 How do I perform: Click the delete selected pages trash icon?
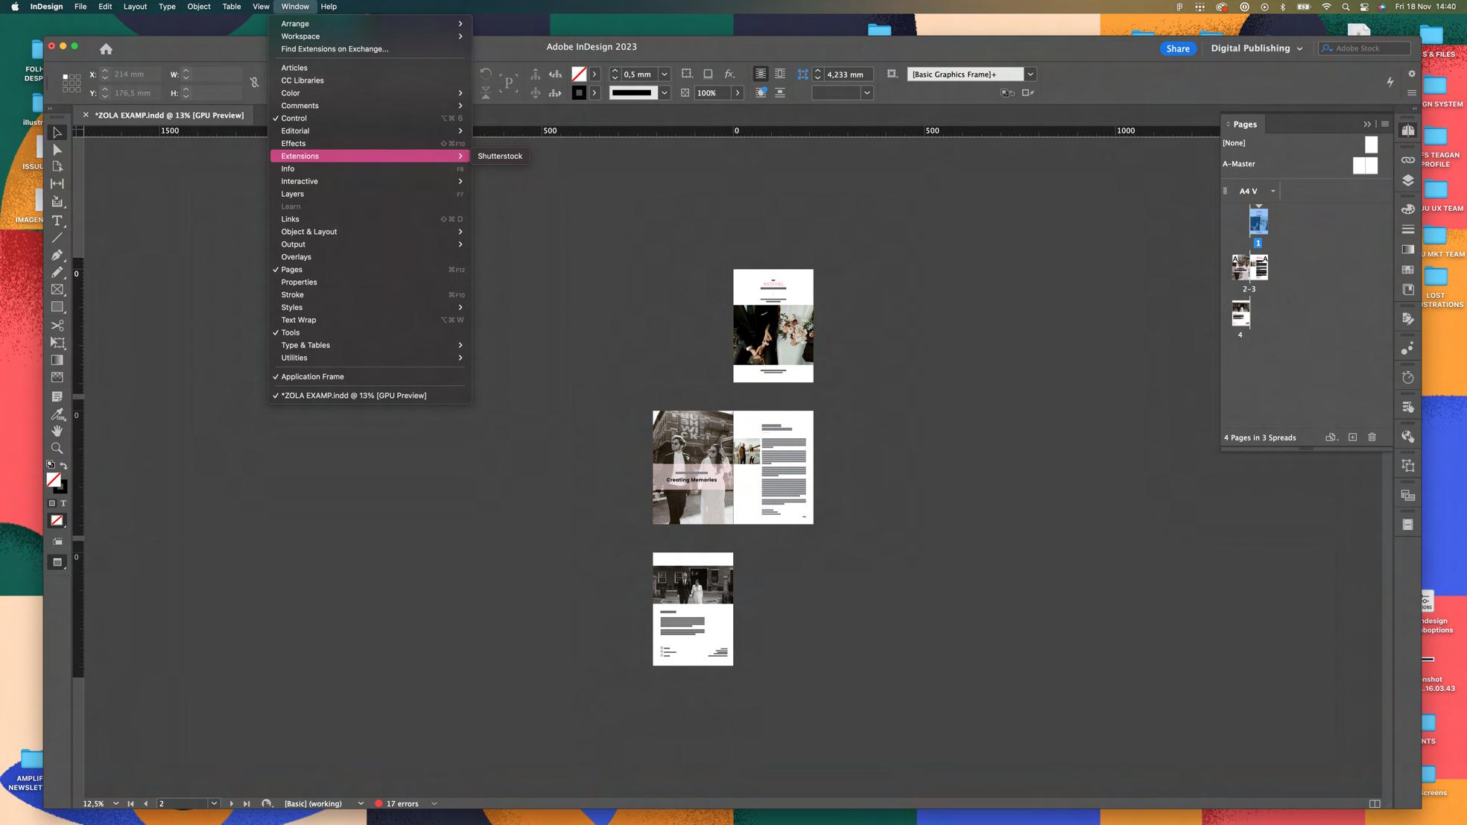[x=1372, y=437]
